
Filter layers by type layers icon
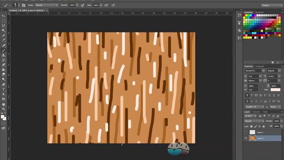pos(269,116)
